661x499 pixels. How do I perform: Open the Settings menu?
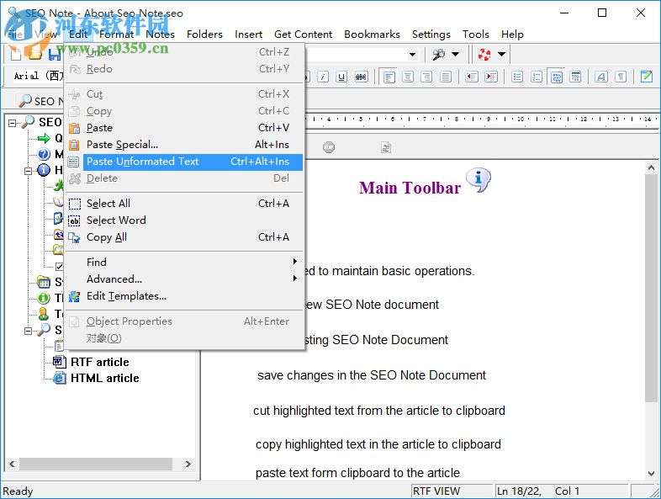pos(431,35)
